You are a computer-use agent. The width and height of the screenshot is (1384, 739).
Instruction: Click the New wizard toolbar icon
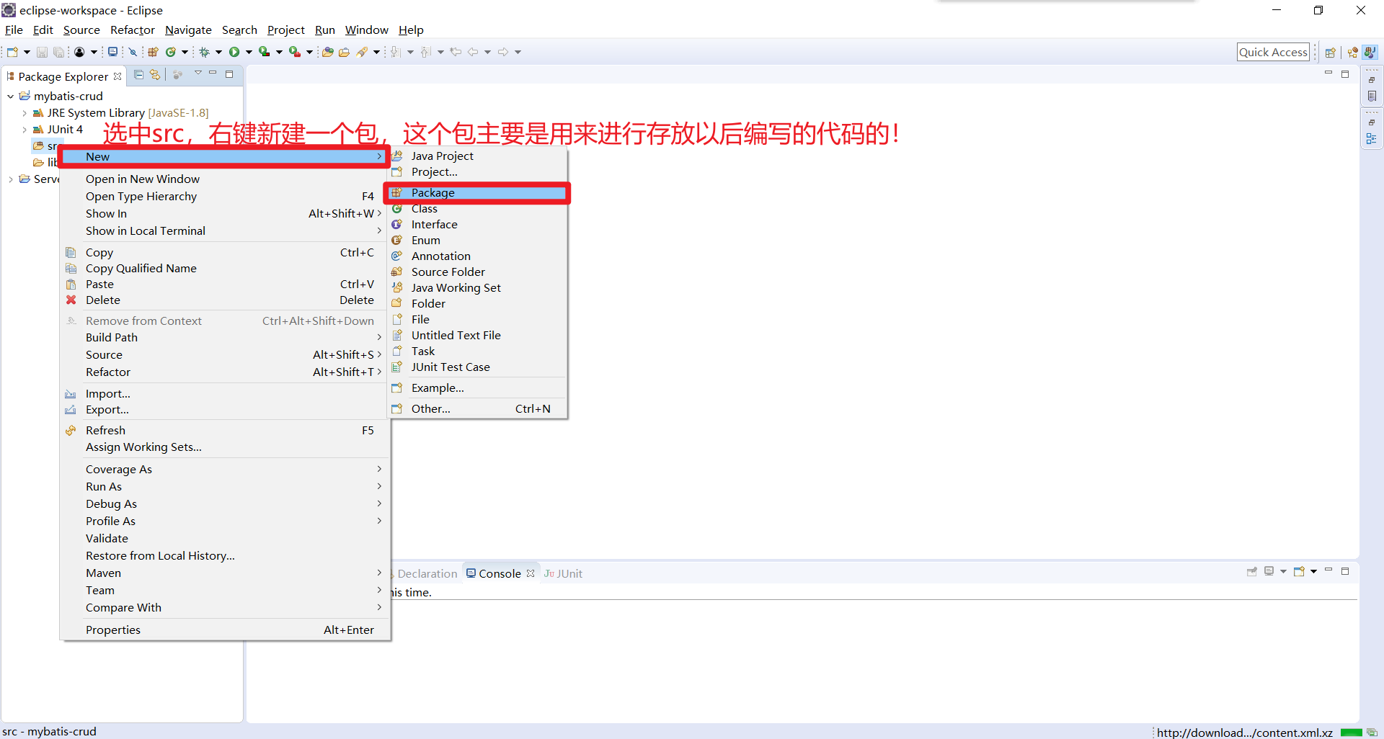pos(12,52)
